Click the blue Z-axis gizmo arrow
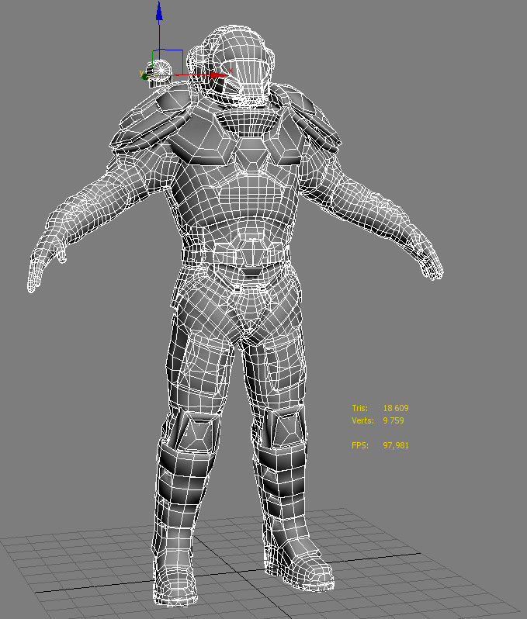527x619 pixels. tap(159, 12)
